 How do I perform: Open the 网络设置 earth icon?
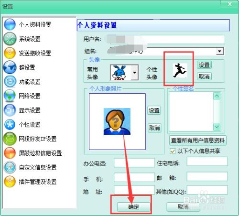(10, 96)
